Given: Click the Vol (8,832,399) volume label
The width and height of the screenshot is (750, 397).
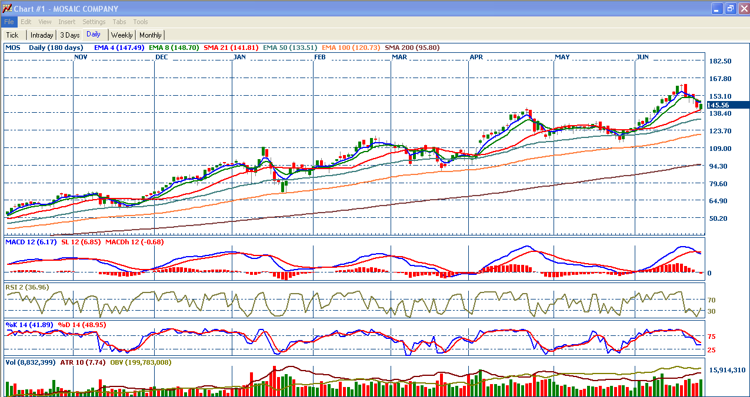Looking at the screenshot, I should (31, 362).
